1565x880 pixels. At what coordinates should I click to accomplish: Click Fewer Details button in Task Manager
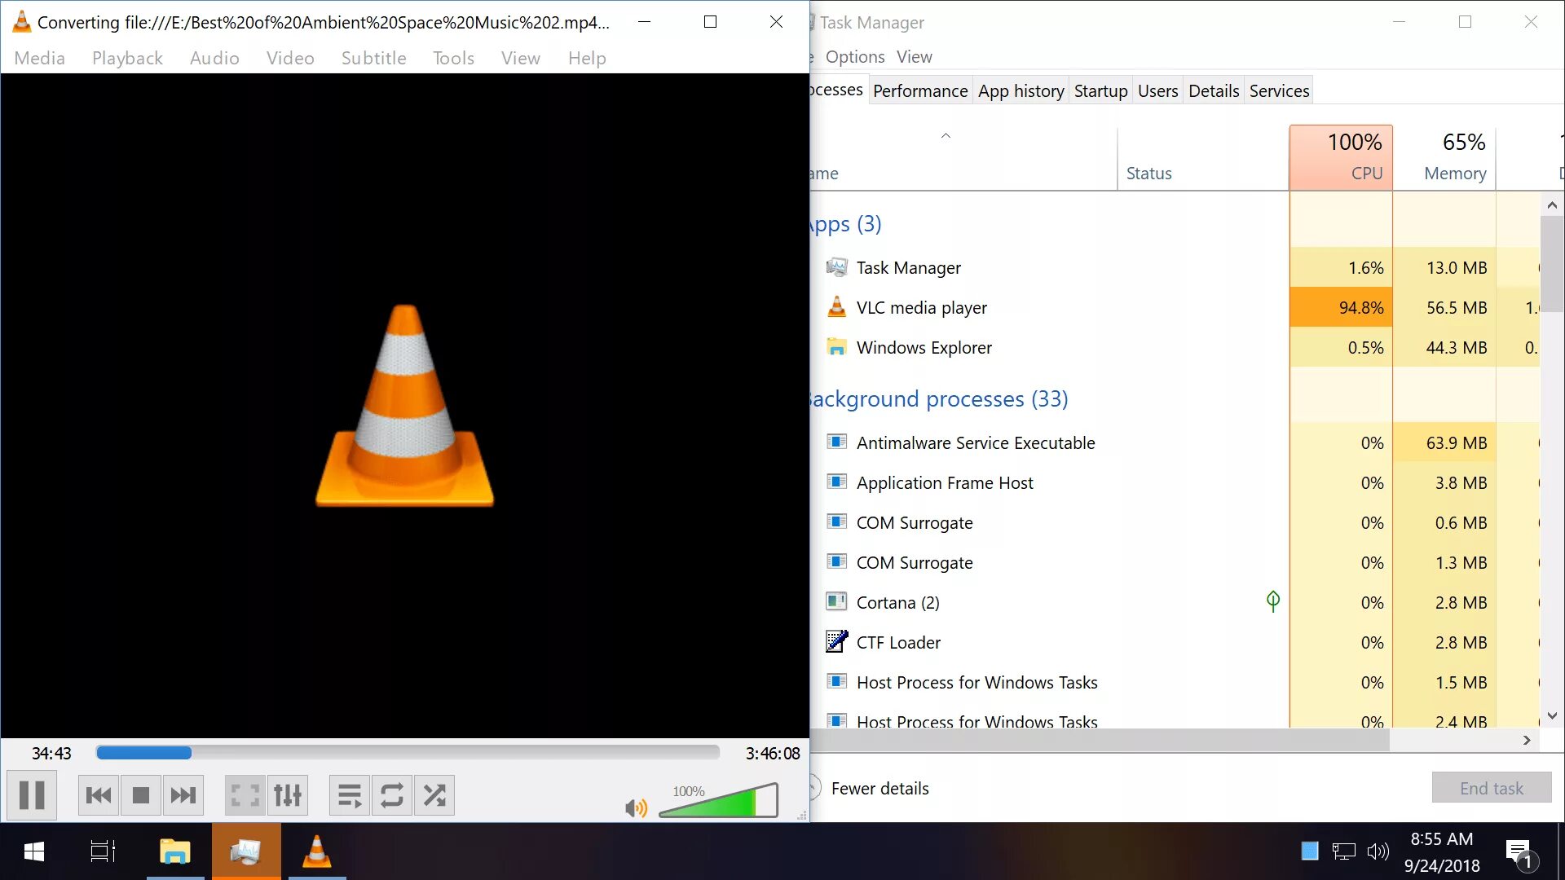(879, 788)
